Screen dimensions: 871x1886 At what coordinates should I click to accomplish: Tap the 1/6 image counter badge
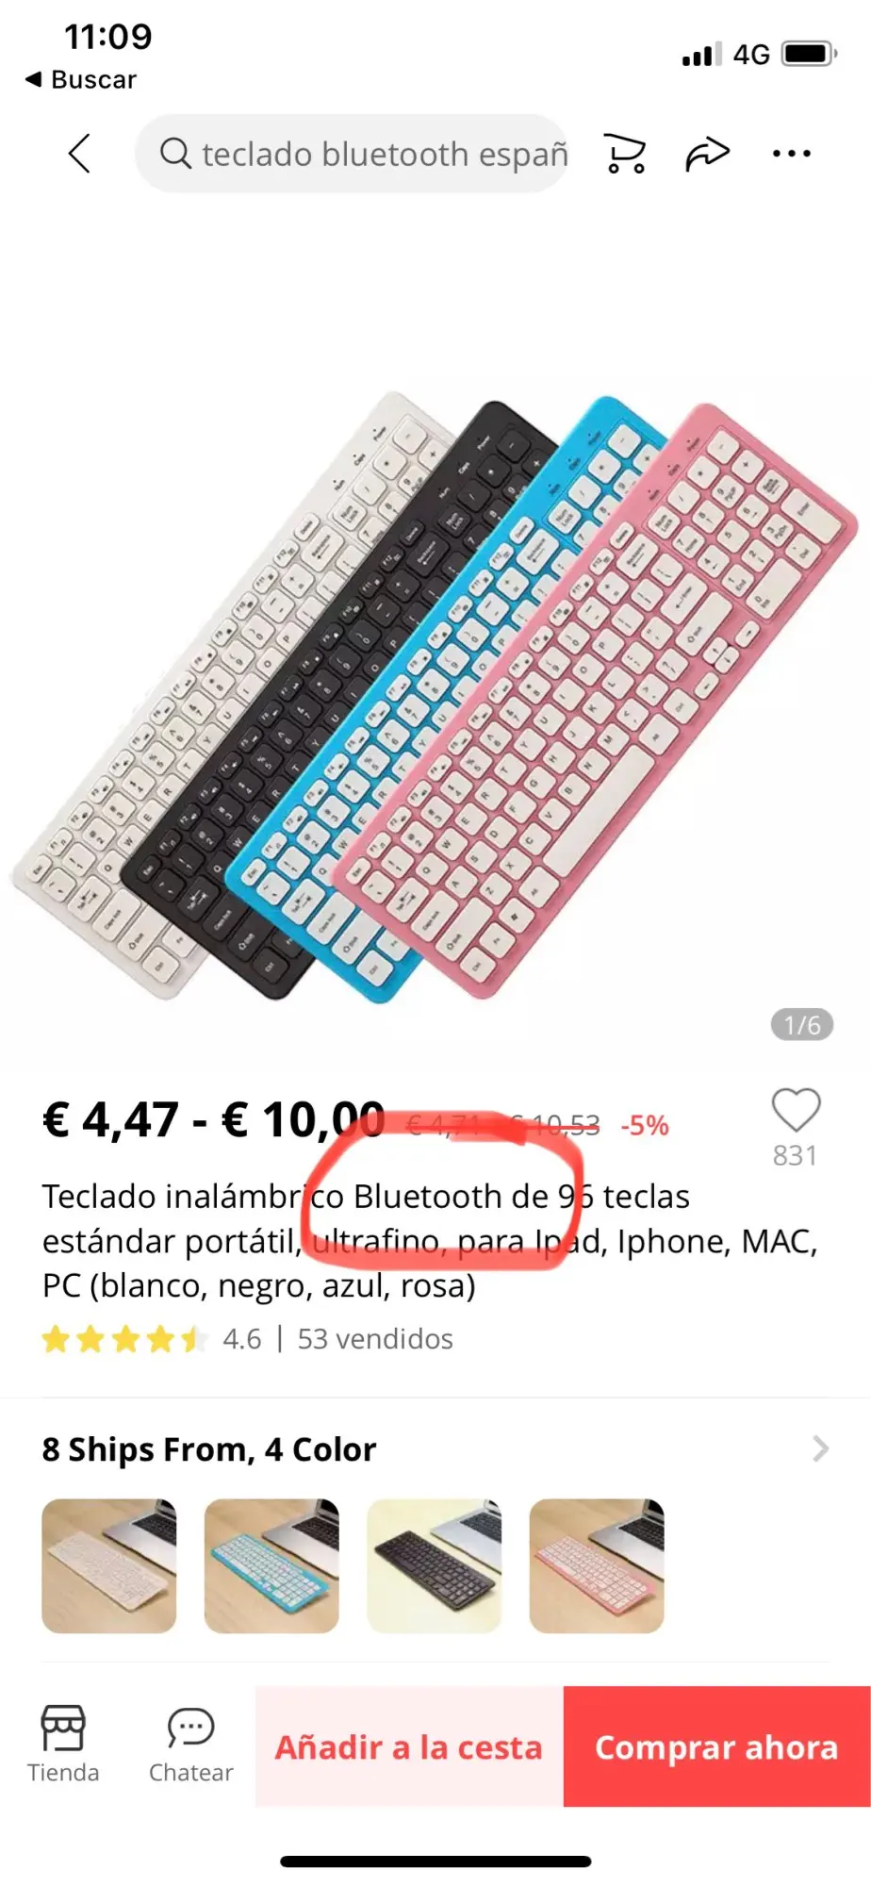802,1025
